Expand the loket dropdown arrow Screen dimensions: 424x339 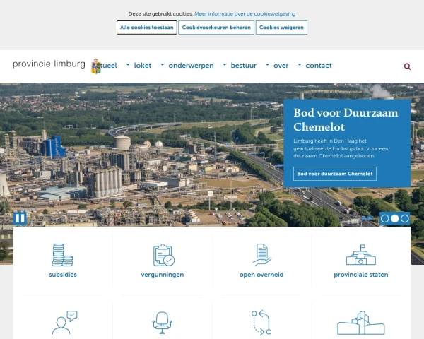[128, 64]
